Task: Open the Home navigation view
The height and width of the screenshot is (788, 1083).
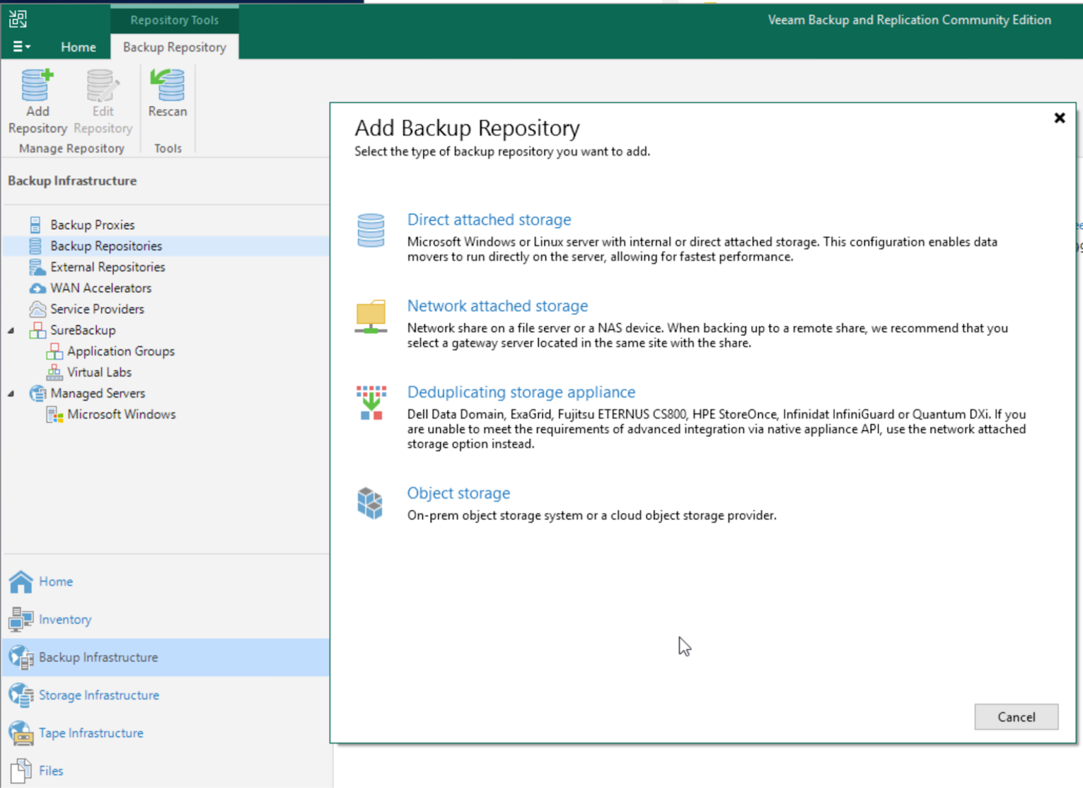Action: (x=56, y=582)
